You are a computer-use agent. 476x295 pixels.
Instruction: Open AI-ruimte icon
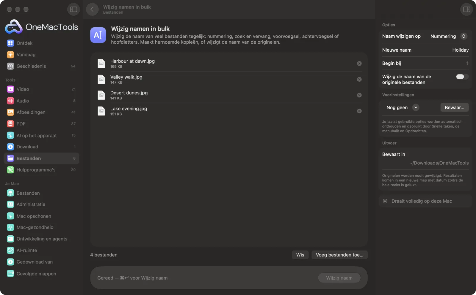10,250
